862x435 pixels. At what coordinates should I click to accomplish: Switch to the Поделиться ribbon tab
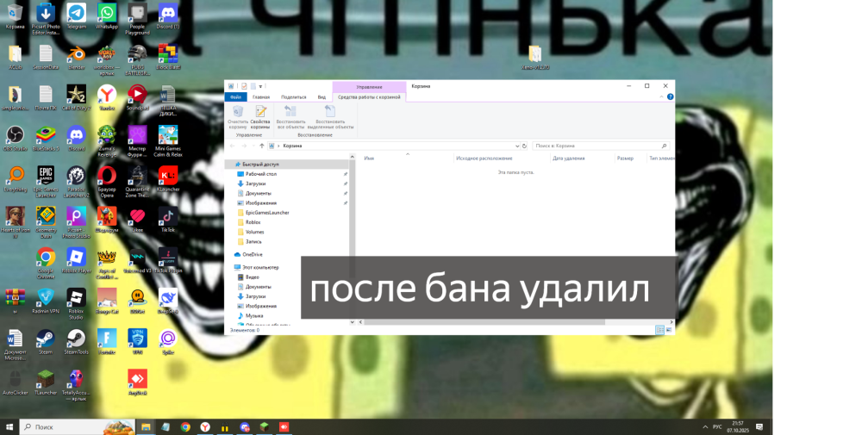click(294, 97)
